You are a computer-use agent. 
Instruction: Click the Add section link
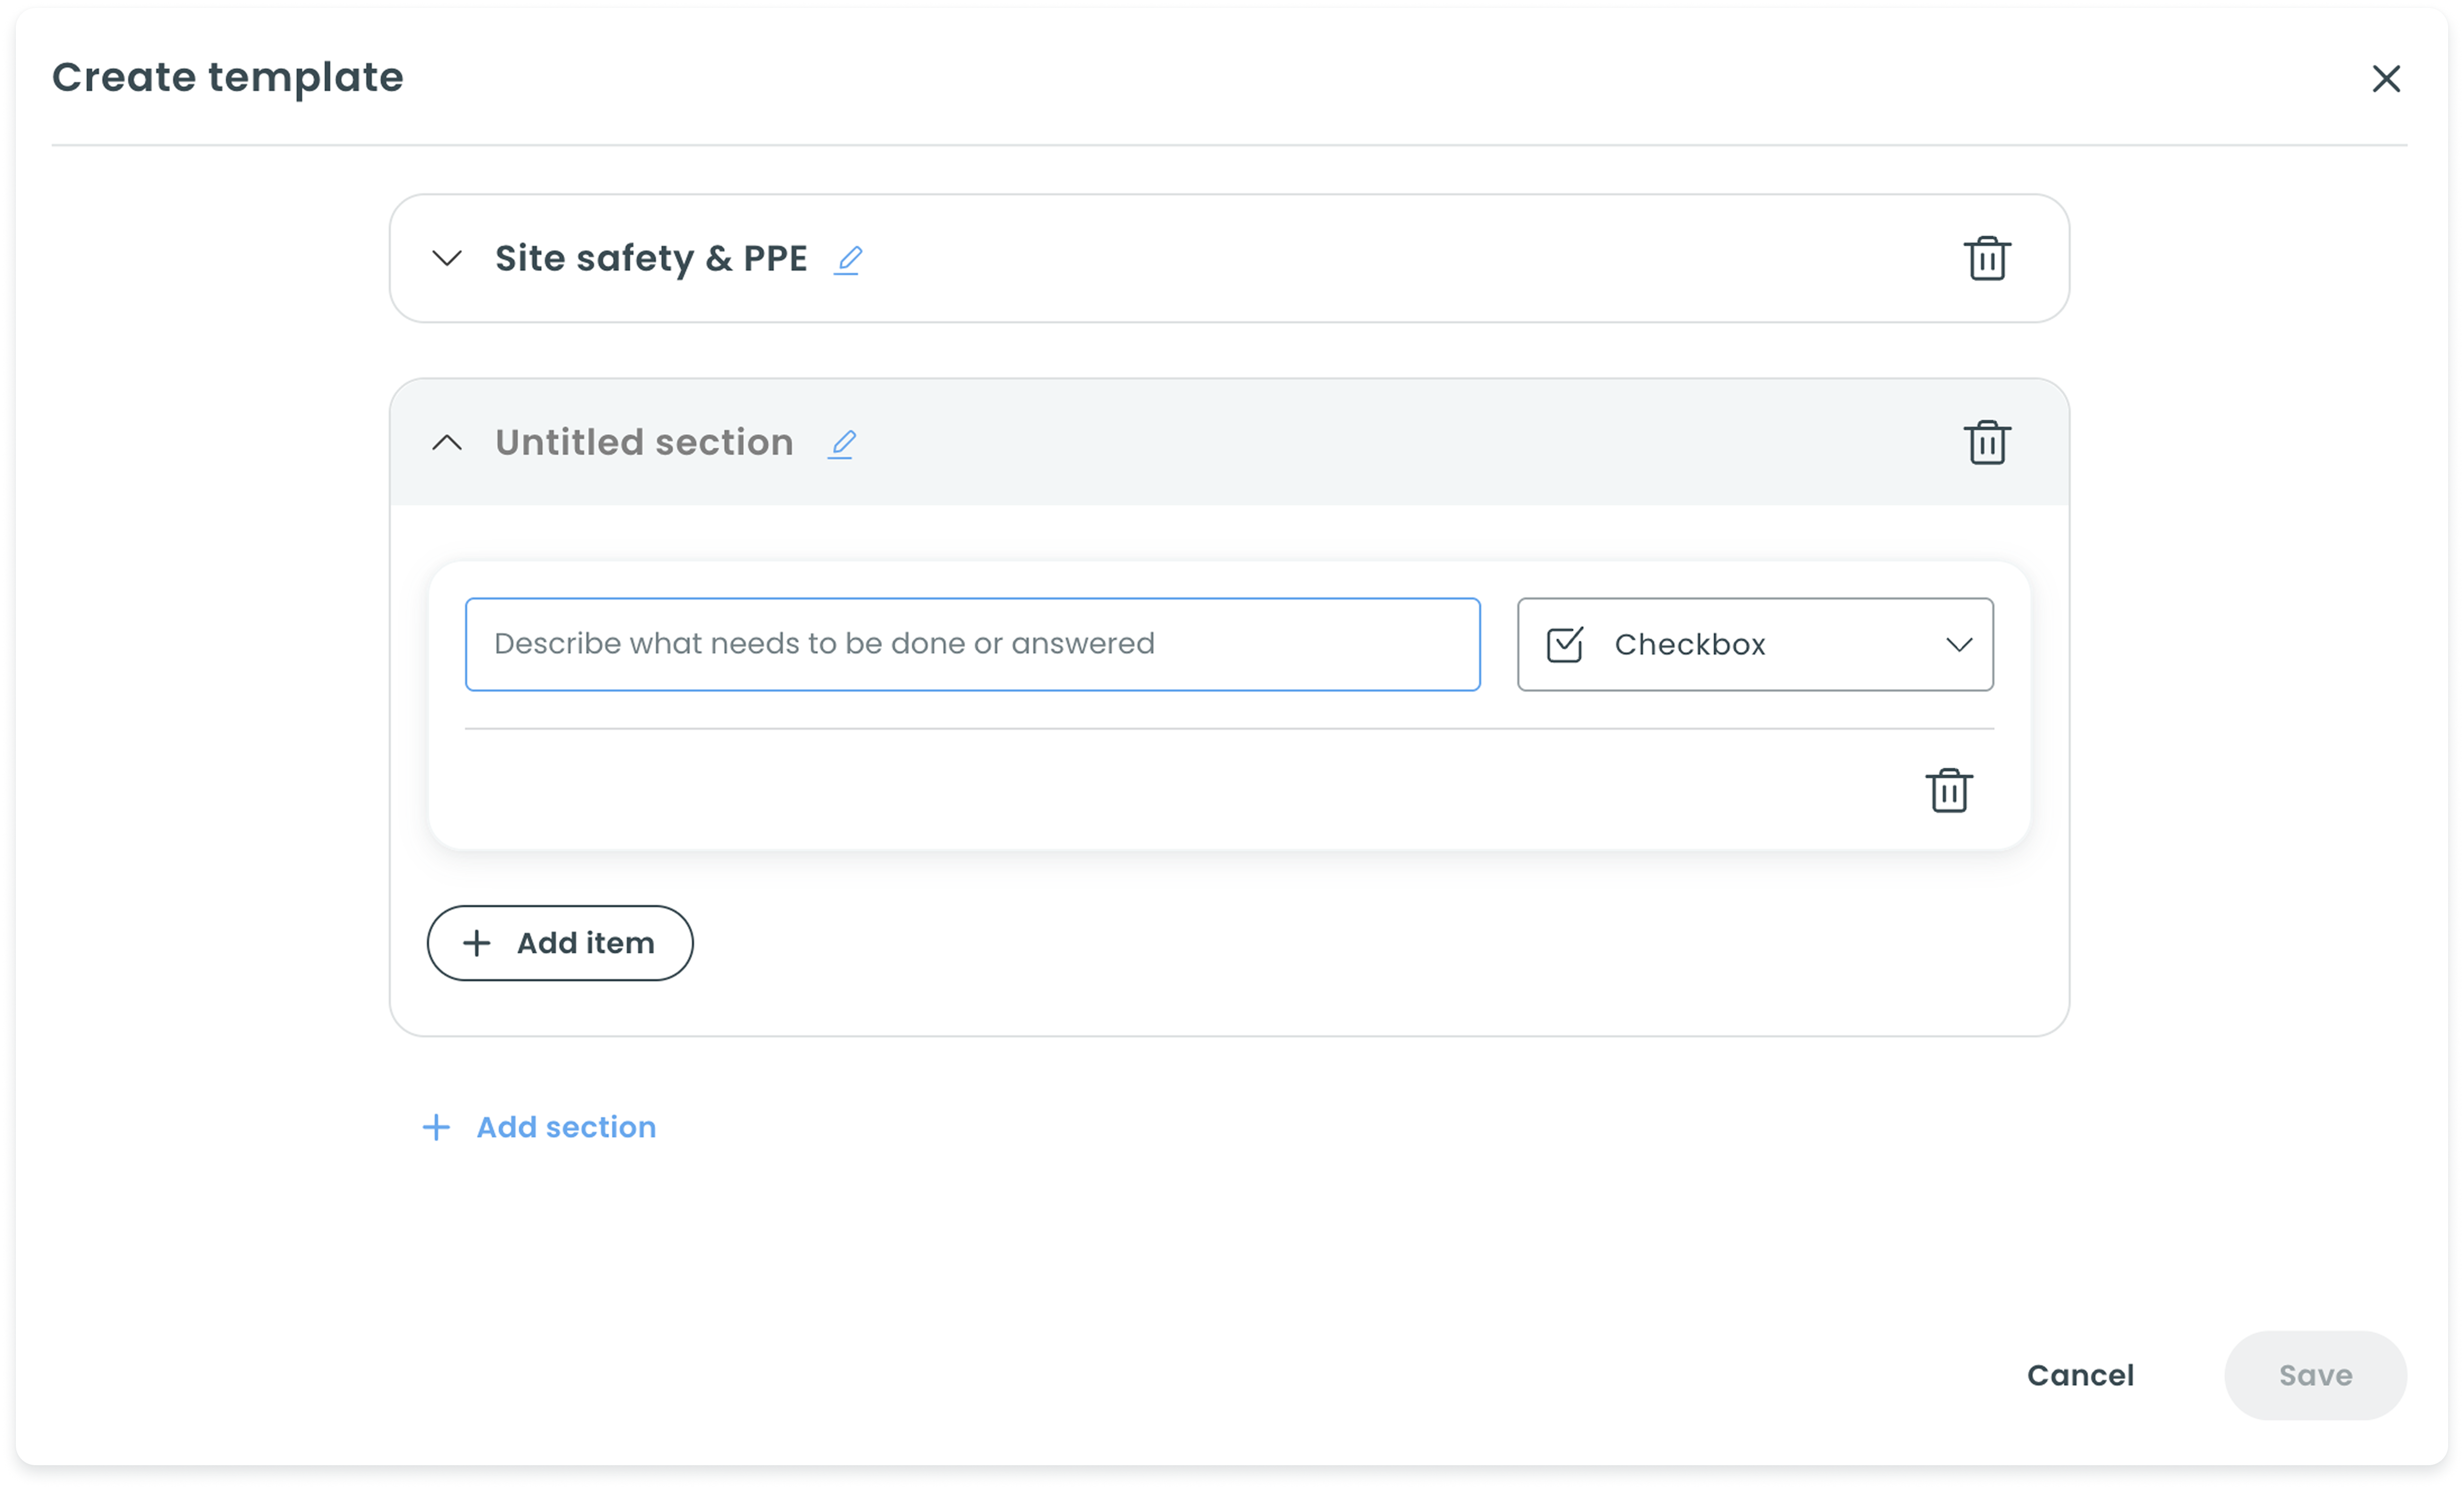(x=566, y=1127)
